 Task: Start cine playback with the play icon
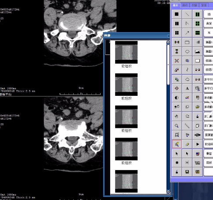point(198,144)
